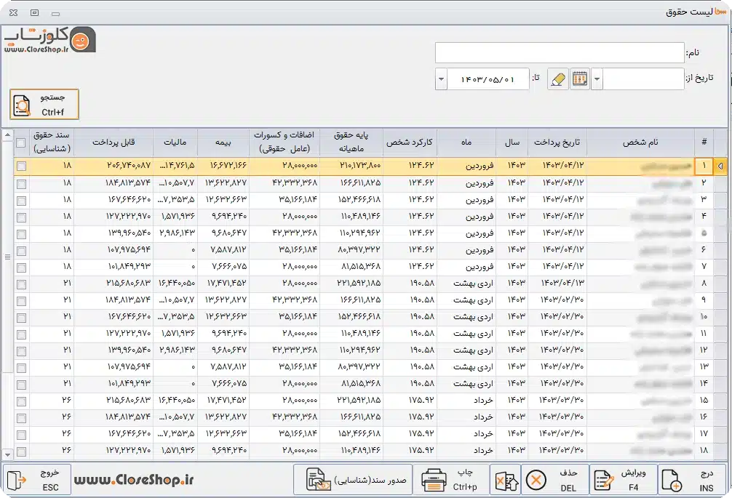The image size is (732, 498).
Task: Tick the select-all checkbox in the table header
Action: [21, 142]
